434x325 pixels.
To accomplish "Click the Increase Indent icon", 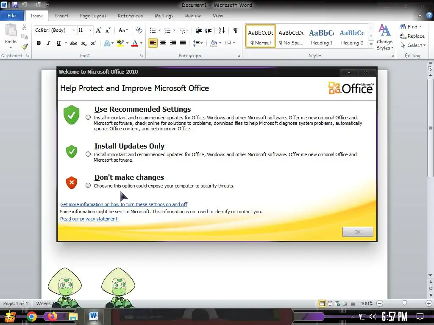I will click(x=209, y=30).
